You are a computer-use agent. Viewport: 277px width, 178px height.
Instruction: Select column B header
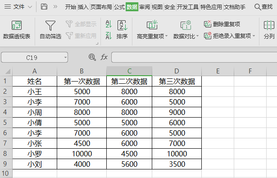[x=82, y=71]
